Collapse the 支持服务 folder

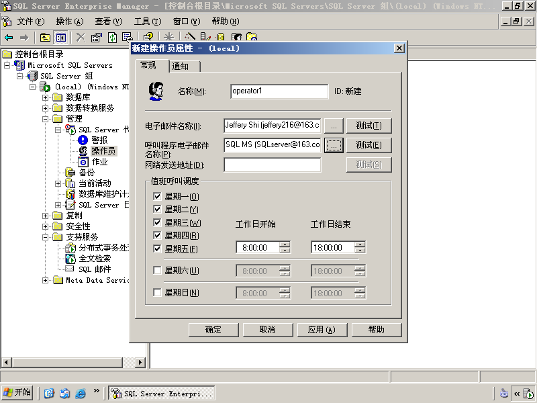pos(45,237)
